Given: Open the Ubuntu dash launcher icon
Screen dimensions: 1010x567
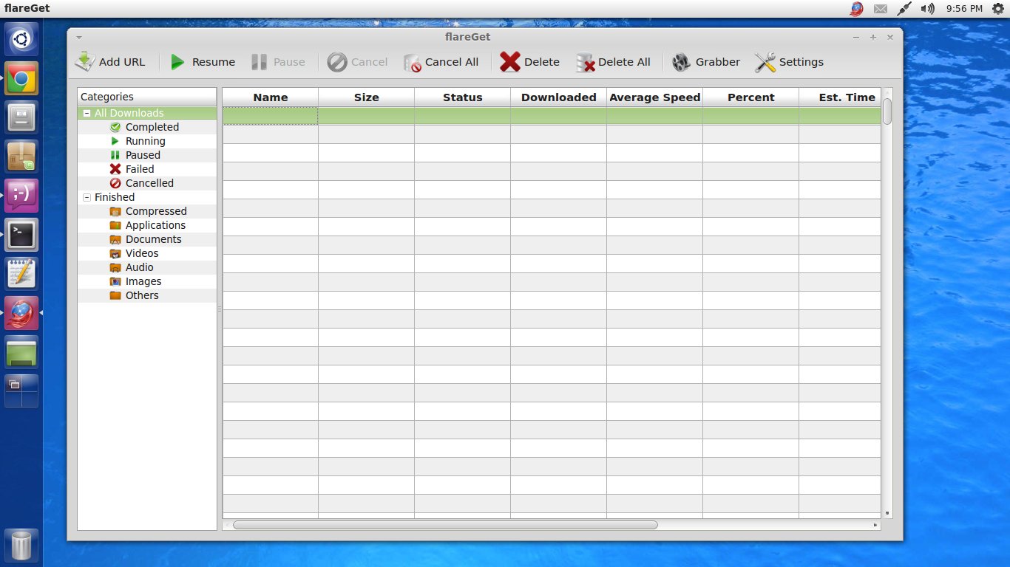Looking at the screenshot, I should pos(22,39).
